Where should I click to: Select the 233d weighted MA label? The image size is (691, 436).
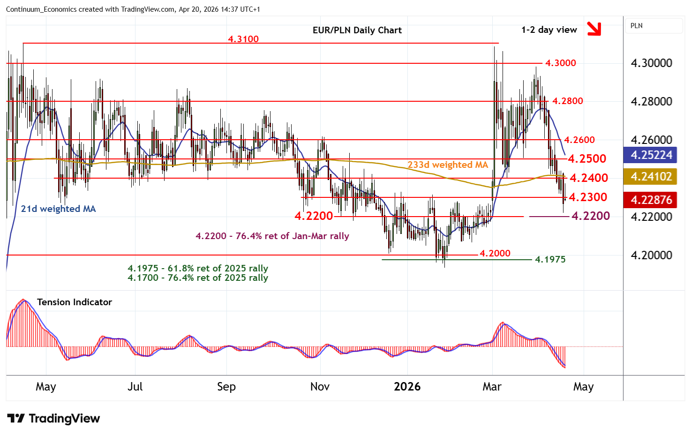coord(447,165)
